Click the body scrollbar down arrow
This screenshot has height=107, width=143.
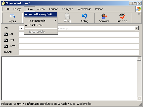(x=139, y=98)
